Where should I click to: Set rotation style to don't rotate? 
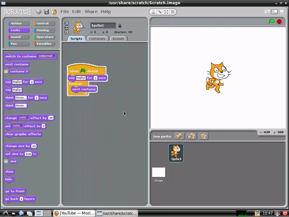pos(67,32)
